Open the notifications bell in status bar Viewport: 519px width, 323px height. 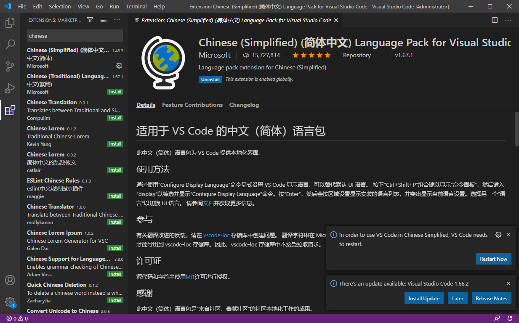click(510, 318)
